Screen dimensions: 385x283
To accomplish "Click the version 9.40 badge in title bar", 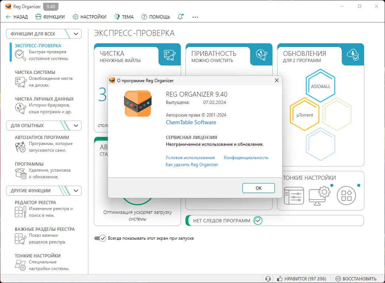I will pyautogui.click(x=51, y=7).
